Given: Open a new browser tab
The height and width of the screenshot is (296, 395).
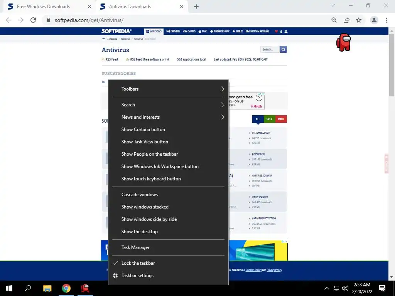Looking at the screenshot, I should [x=196, y=7].
